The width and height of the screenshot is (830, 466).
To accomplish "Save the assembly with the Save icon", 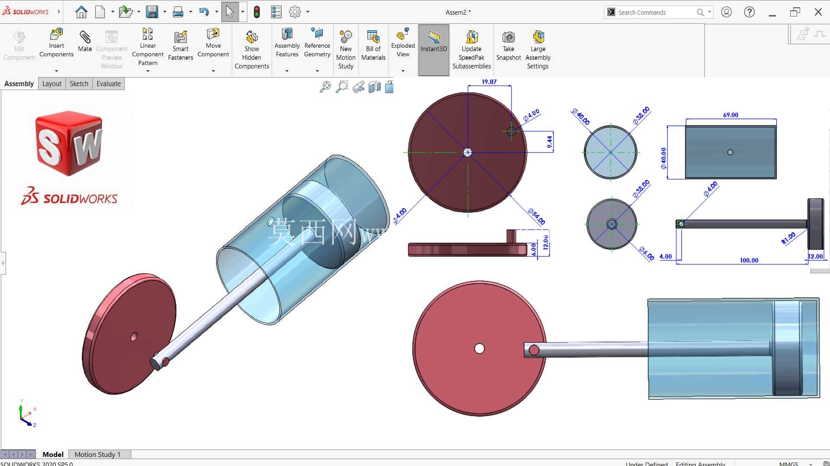I will [x=152, y=12].
